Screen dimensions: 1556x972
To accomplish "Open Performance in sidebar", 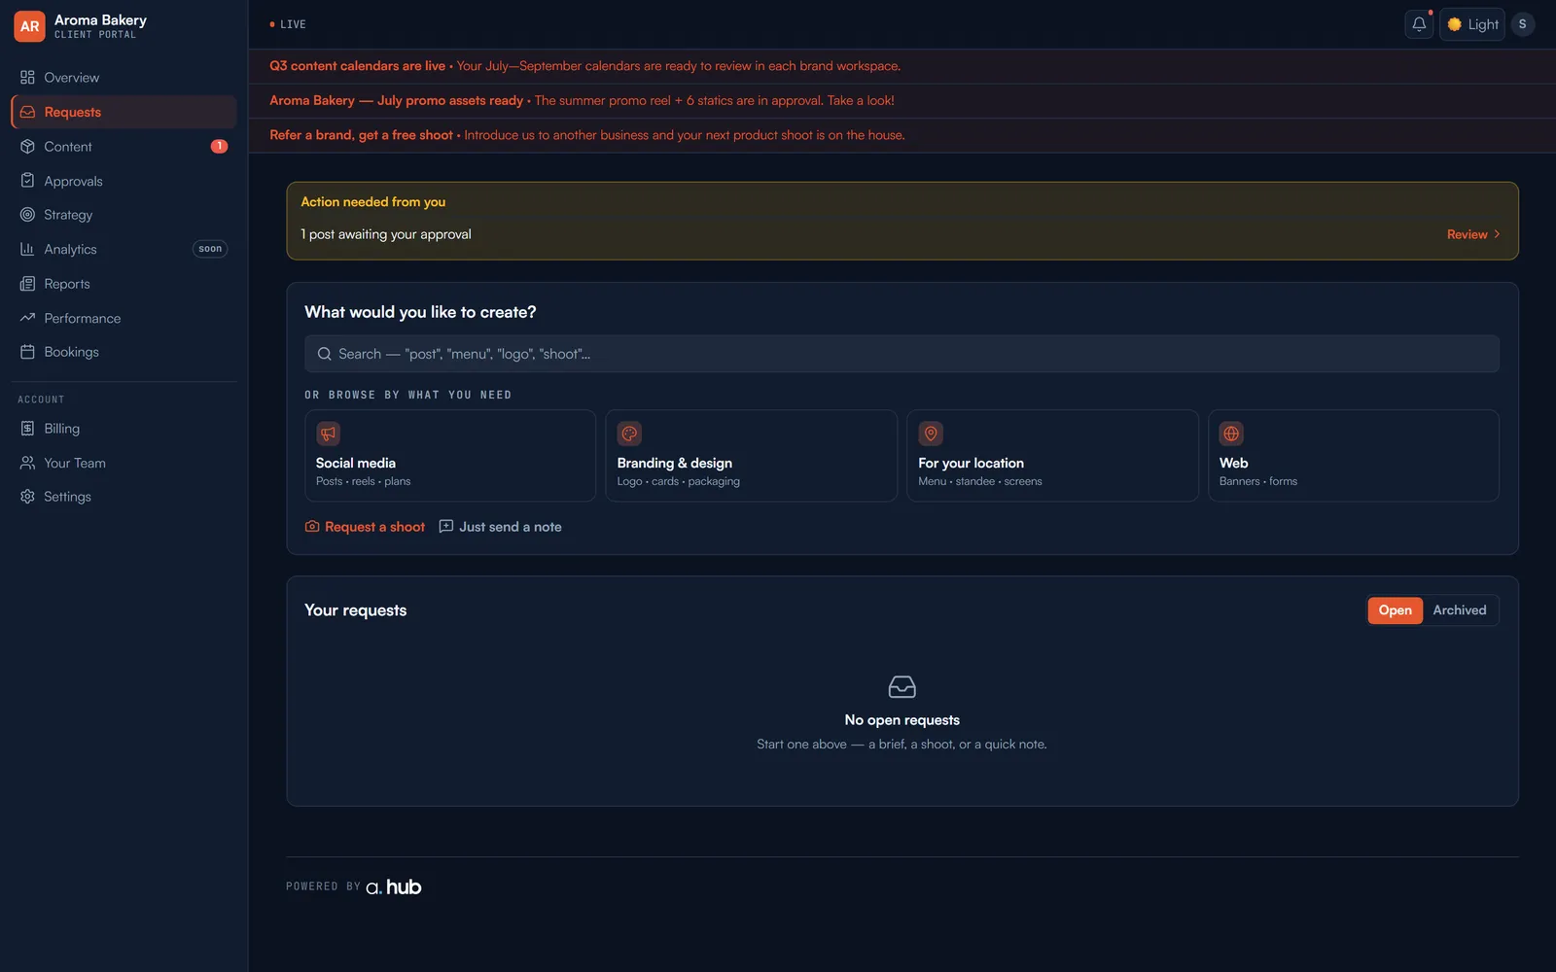I will pos(124,318).
